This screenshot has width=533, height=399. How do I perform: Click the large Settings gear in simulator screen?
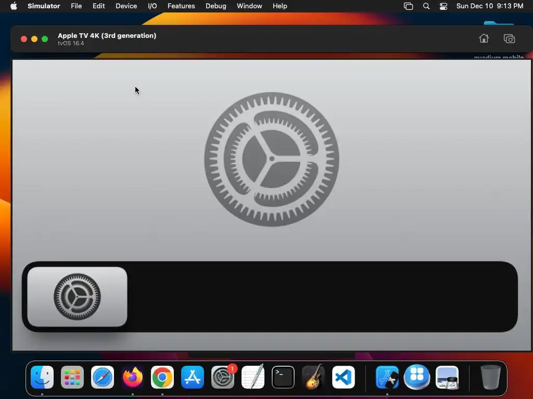tap(272, 159)
